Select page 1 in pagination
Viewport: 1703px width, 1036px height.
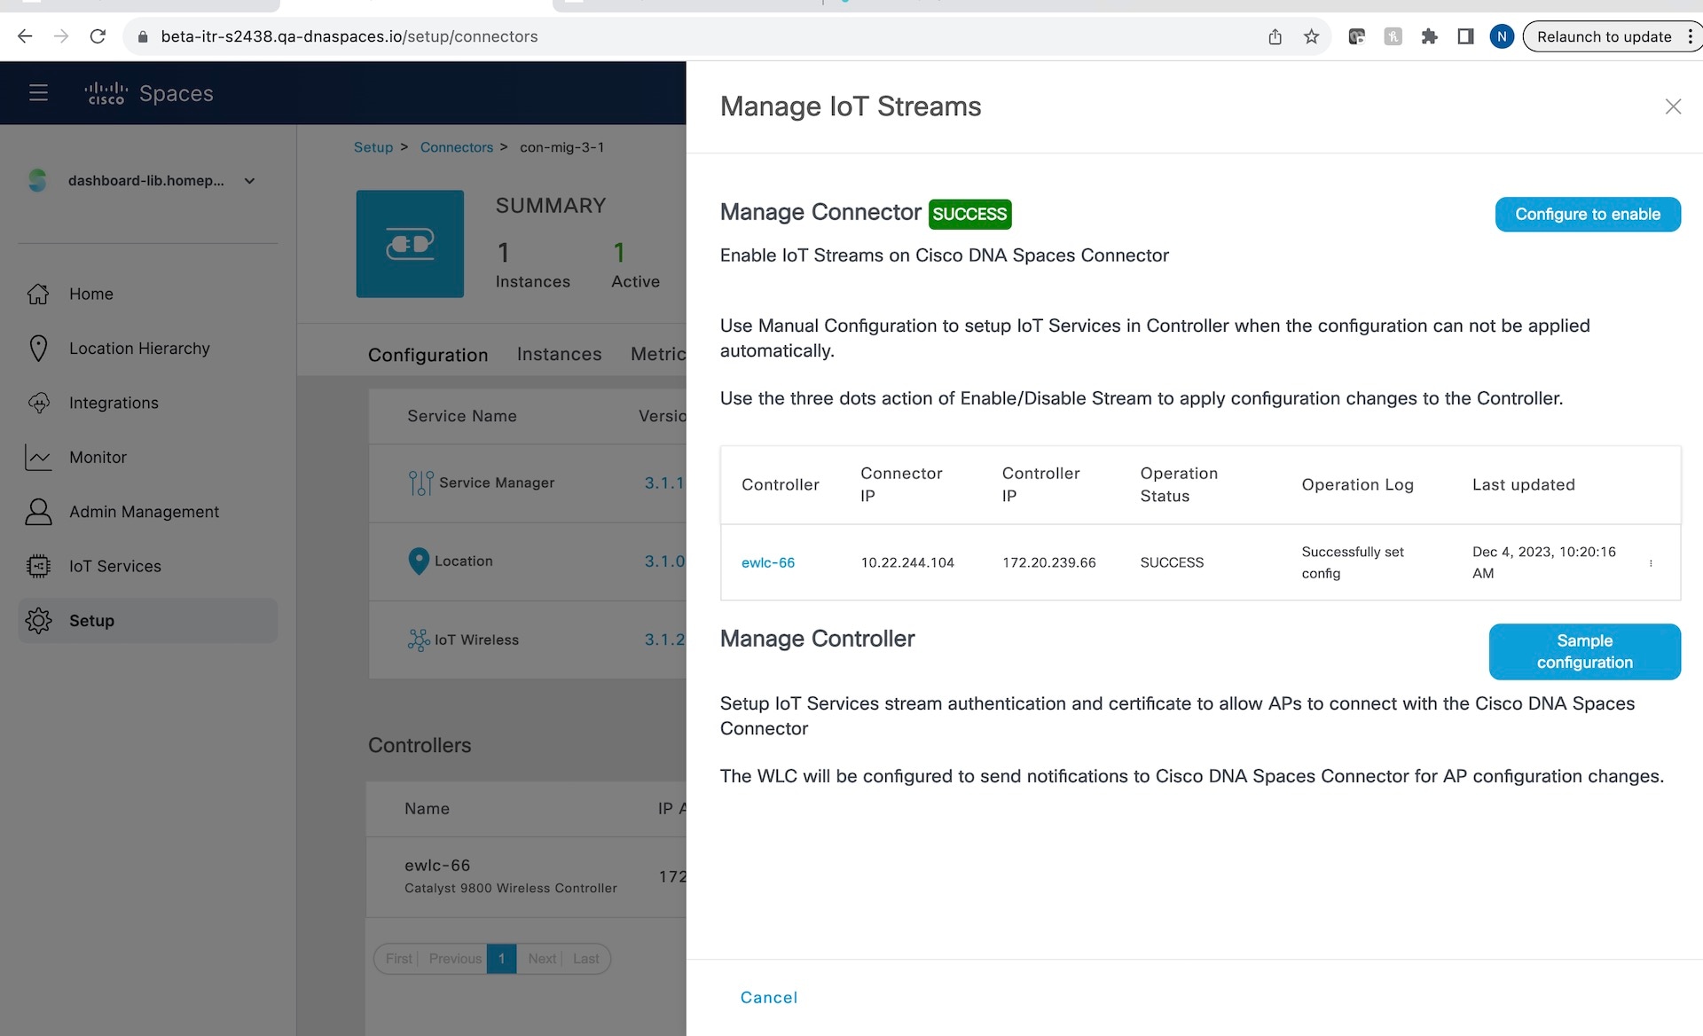coord(501,959)
